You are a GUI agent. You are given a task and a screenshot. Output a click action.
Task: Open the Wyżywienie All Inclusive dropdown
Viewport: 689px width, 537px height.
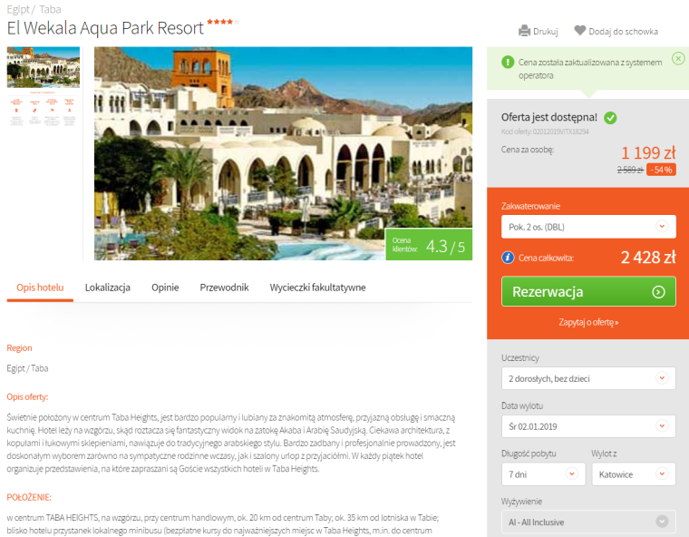click(x=588, y=522)
